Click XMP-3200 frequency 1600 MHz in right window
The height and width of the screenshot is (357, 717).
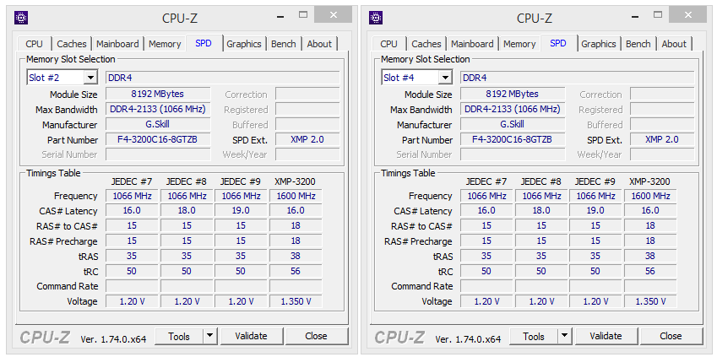click(x=650, y=196)
